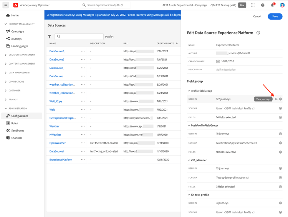Viewport: 288px width, 217px height.
Task: Open more actions for ExperiencePlatform
Action: 83,160
